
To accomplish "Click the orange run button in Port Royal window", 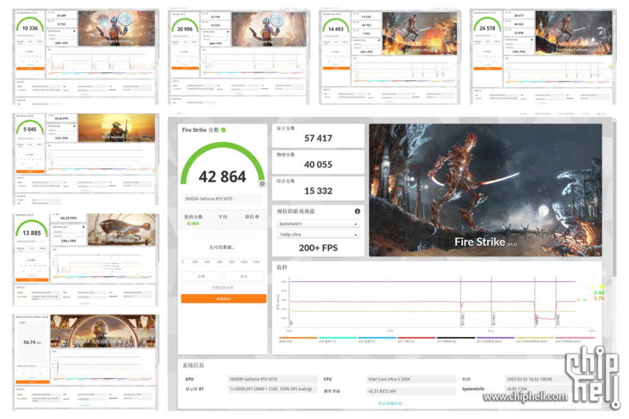I will [x=31, y=280].
